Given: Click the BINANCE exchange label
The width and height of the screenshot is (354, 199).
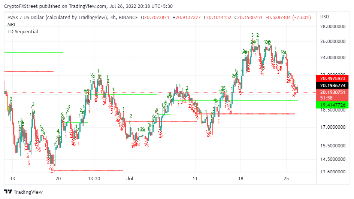Looking at the screenshot, I should tap(128, 18).
